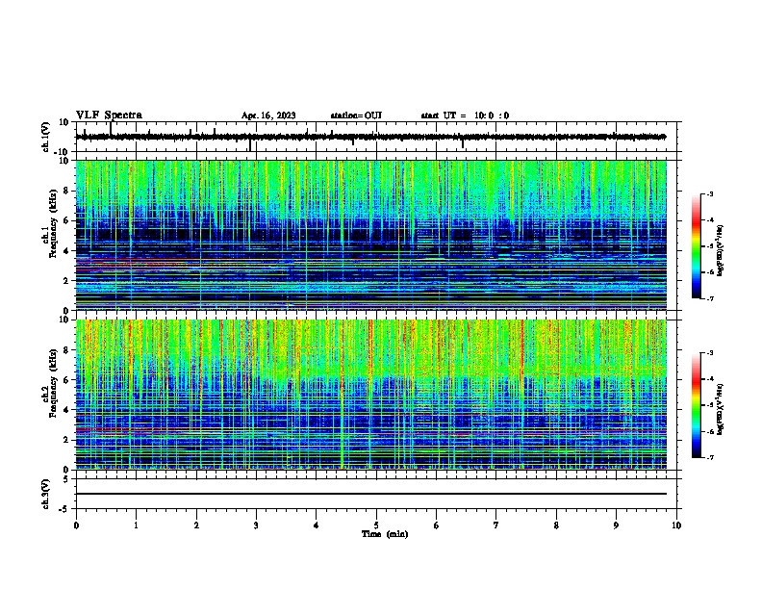Click time axis tick label "6"

[x=437, y=525]
